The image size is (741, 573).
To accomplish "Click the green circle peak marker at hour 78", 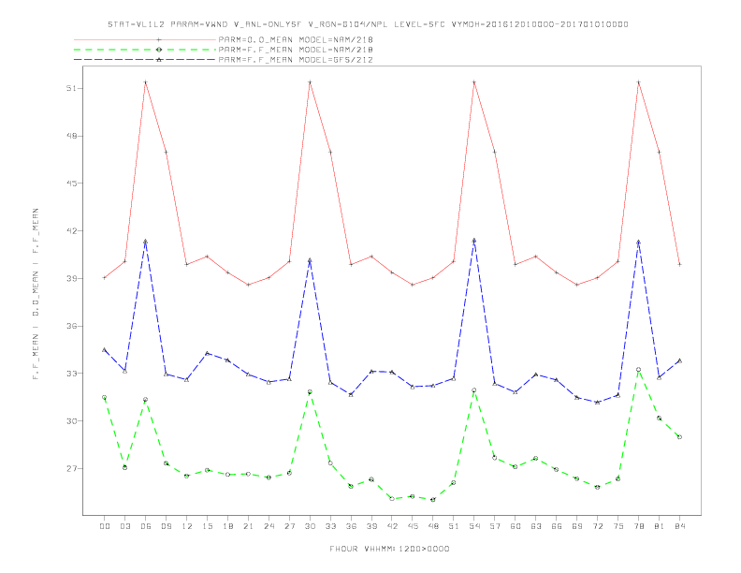I will coord(638,369).
